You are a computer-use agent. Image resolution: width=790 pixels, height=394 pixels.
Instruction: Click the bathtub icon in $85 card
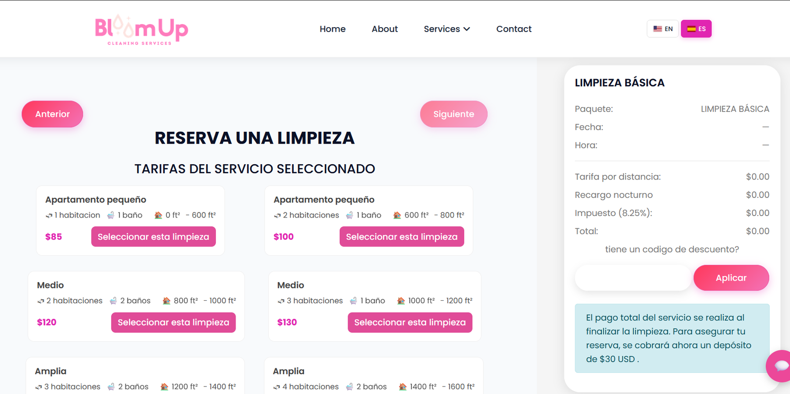tap(111, 215)
